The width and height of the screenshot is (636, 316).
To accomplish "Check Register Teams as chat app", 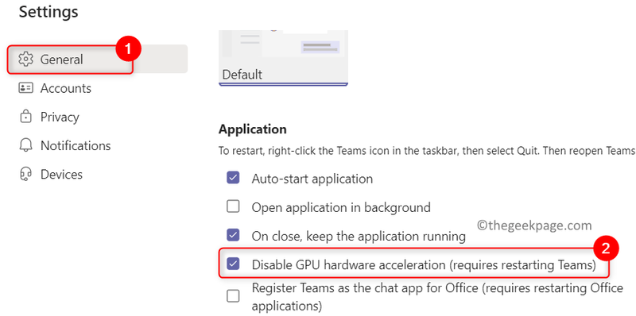I will click(x=233, y=296).
